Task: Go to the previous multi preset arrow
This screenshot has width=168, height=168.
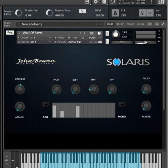Action: pos(97,24)
